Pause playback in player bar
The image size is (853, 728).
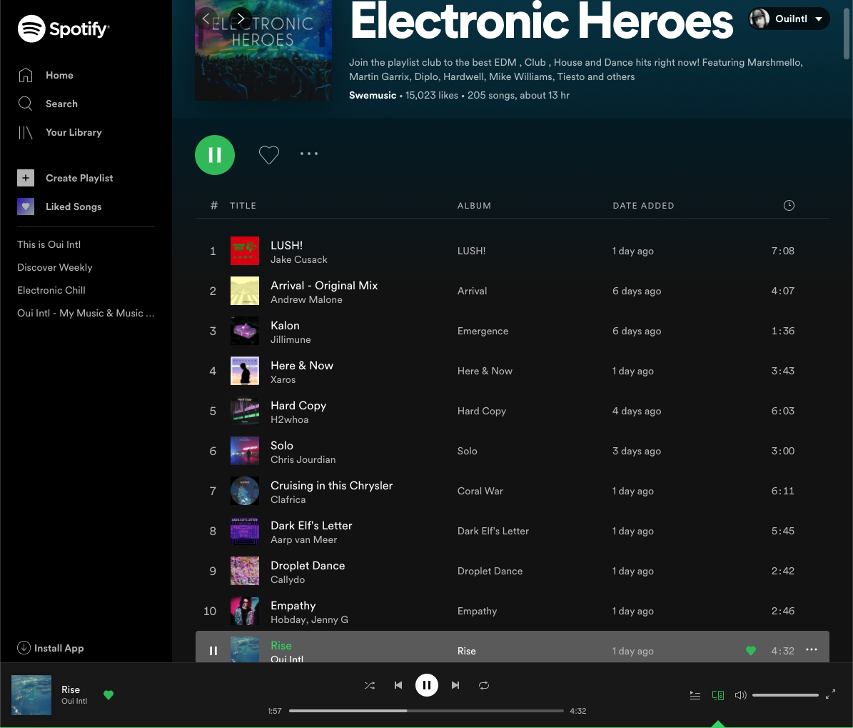[427, 685]
